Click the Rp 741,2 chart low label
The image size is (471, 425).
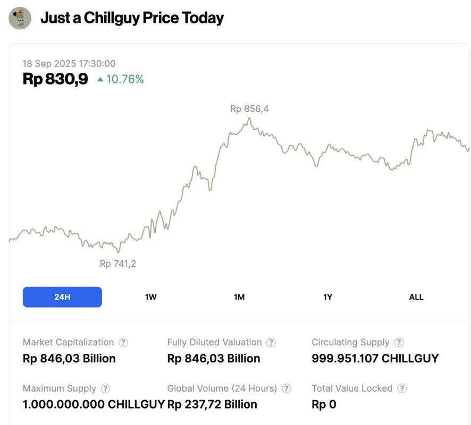coord(118,263)
